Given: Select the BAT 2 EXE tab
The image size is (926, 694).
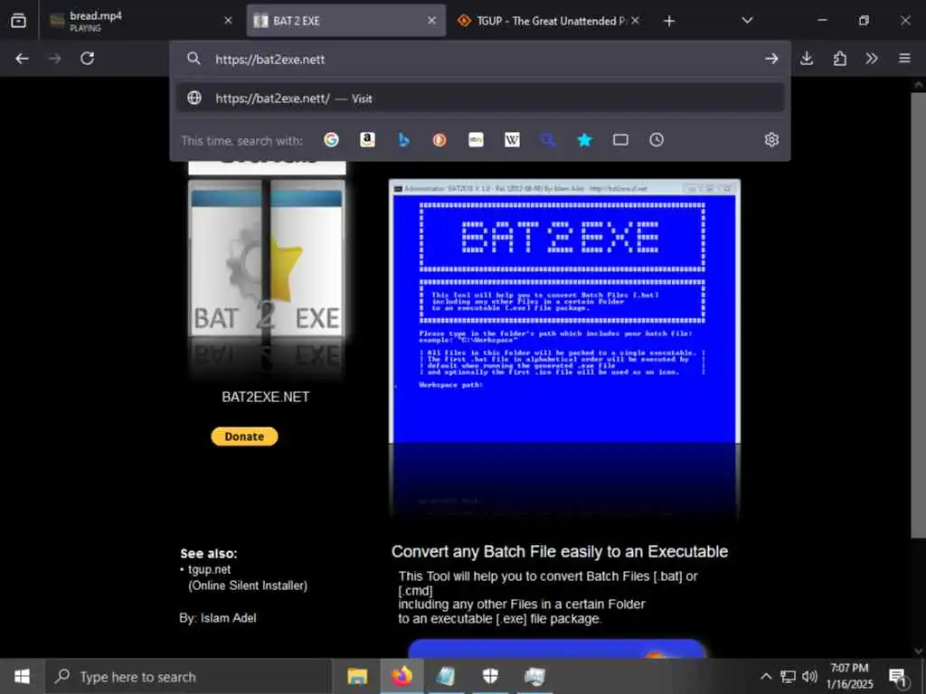Looking at the screenshot, I should [345, 21].
